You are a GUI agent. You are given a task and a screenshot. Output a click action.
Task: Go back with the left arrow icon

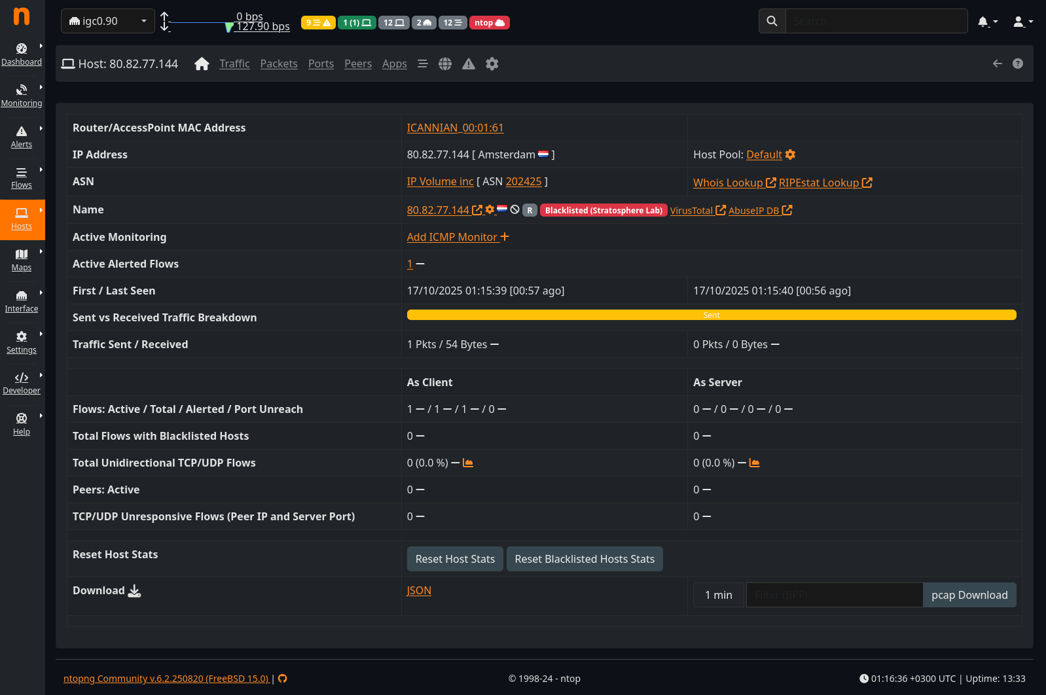tap(998, 63)
